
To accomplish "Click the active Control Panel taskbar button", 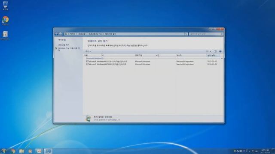I will coord(48,151).
